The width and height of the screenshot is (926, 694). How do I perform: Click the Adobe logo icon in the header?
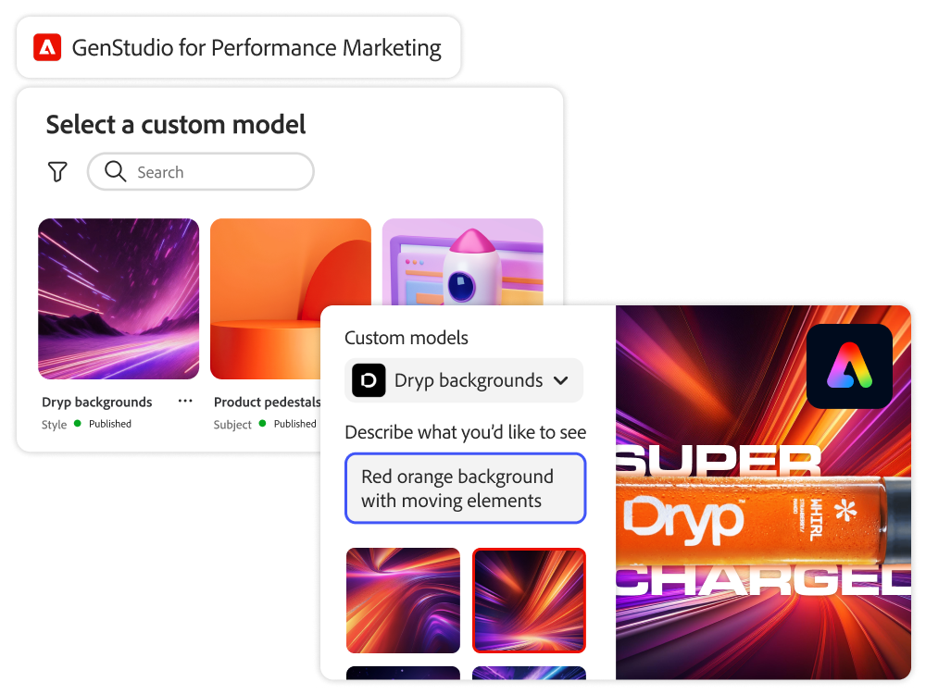tap(47, 48)
